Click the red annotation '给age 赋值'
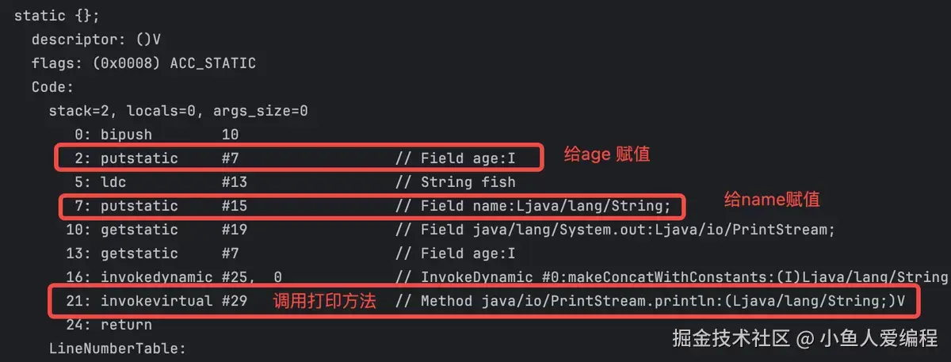This screenshot has width=951, height=362. click(607, 154)
